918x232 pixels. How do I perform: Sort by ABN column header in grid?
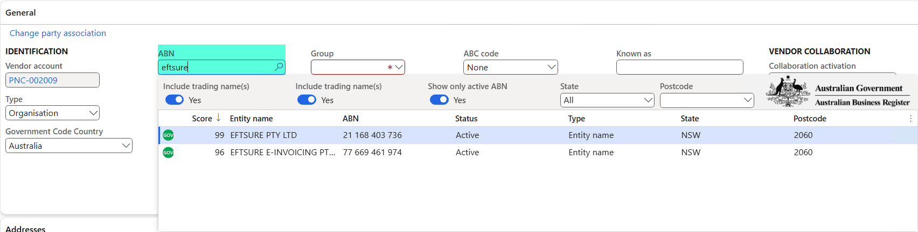click(x=350, y=119)
